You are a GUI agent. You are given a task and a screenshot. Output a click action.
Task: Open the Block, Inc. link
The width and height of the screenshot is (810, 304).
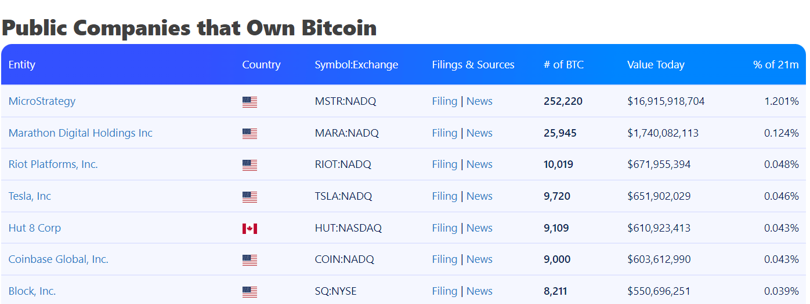pyautogui.click(x=32, y=291)
